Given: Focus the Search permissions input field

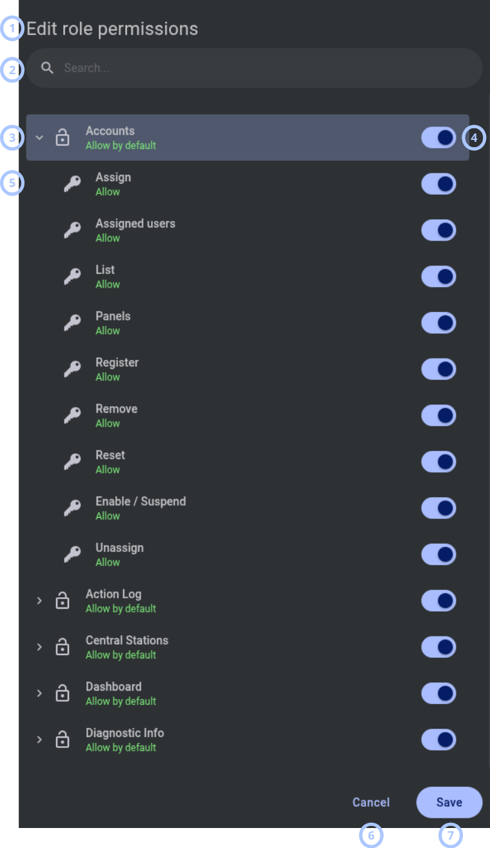Looking at the screenshot, I should point(254,68).
